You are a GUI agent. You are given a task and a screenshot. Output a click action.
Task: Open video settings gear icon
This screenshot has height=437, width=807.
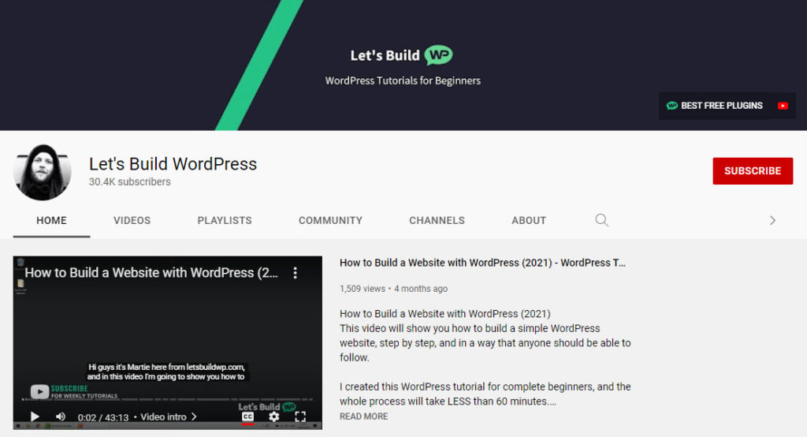[x=274, y=416]
